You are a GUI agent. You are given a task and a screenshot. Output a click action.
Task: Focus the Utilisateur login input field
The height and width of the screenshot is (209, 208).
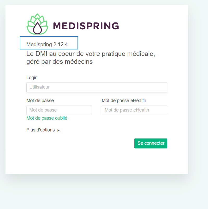(97, 87)
